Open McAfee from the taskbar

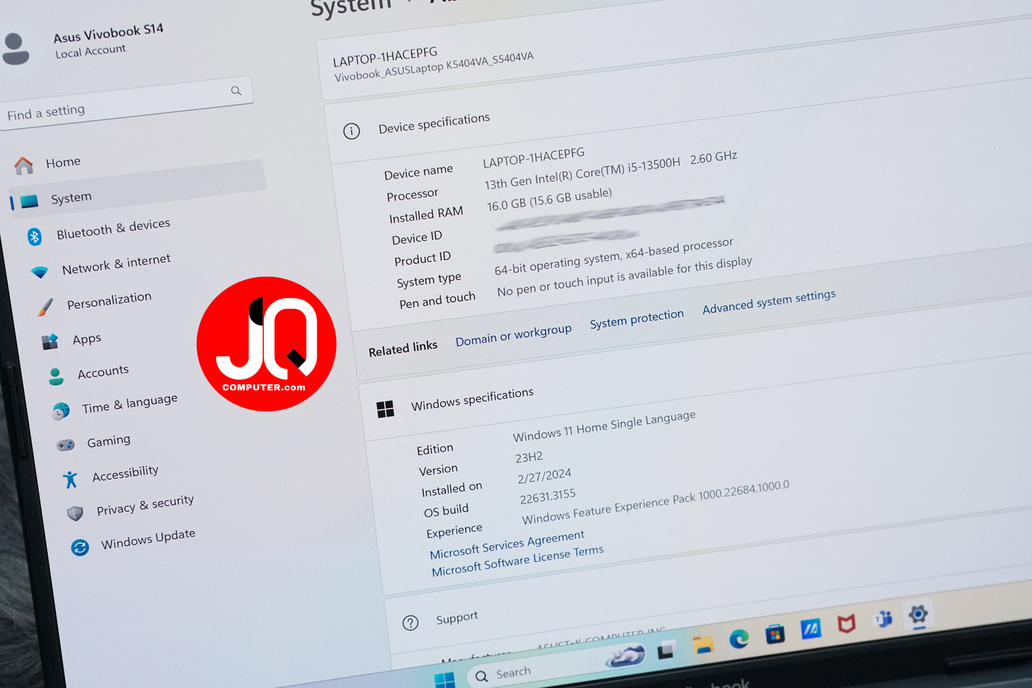click(x=847, y=623)
